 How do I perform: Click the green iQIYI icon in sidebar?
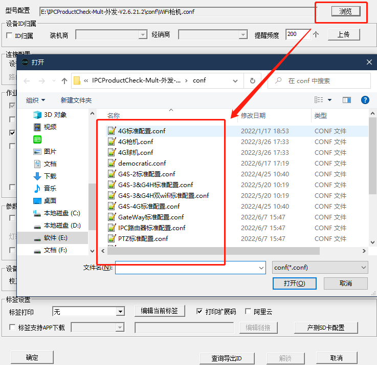click(37, 139)
